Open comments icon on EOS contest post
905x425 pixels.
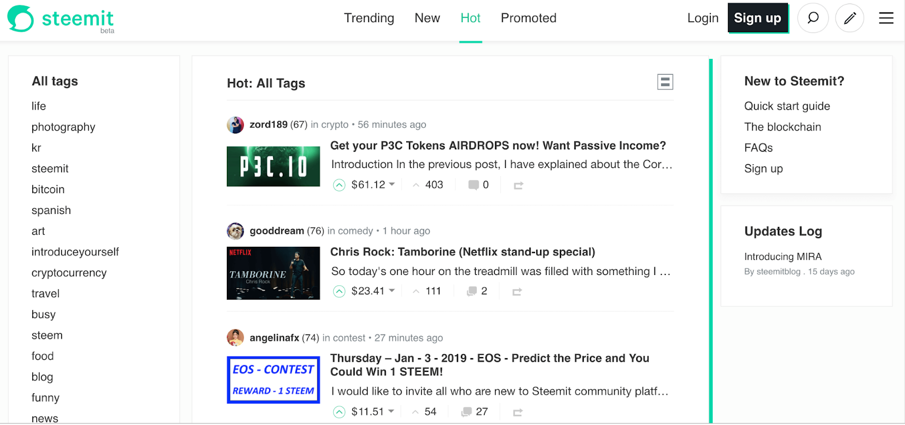click(x=467, y=412)
